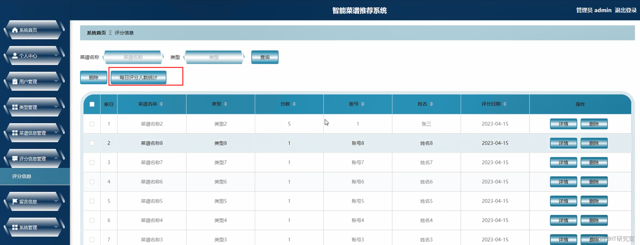640x245 pixels.
Task: Open 详情 for row 菜谱名称5
Action: (563, 201)
